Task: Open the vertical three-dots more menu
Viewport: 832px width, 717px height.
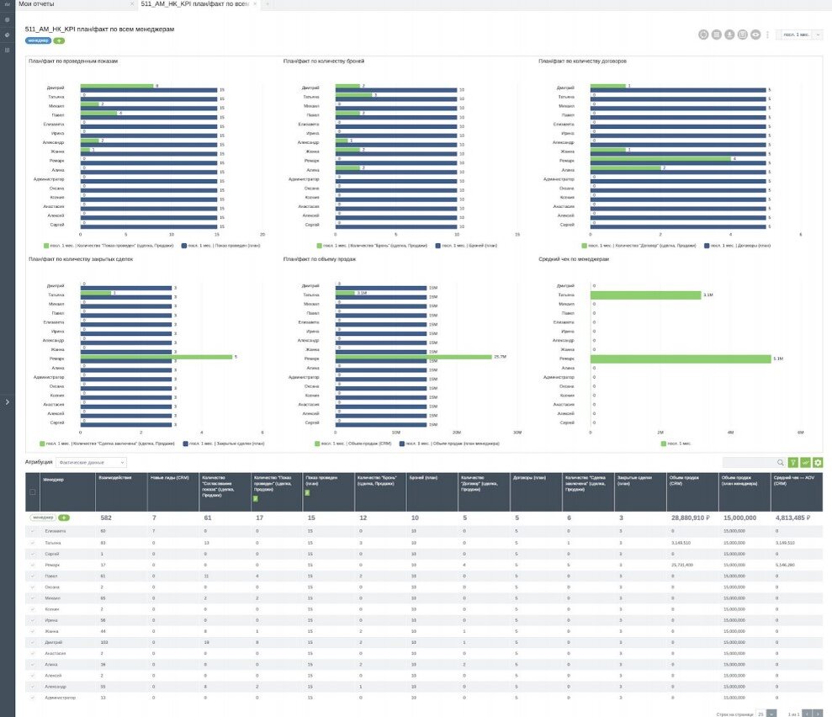Action: (767, 35)
